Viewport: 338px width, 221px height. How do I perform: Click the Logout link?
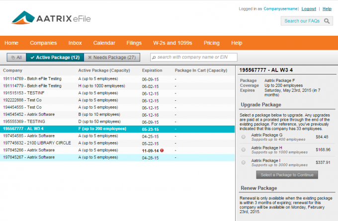coord(309,9)
